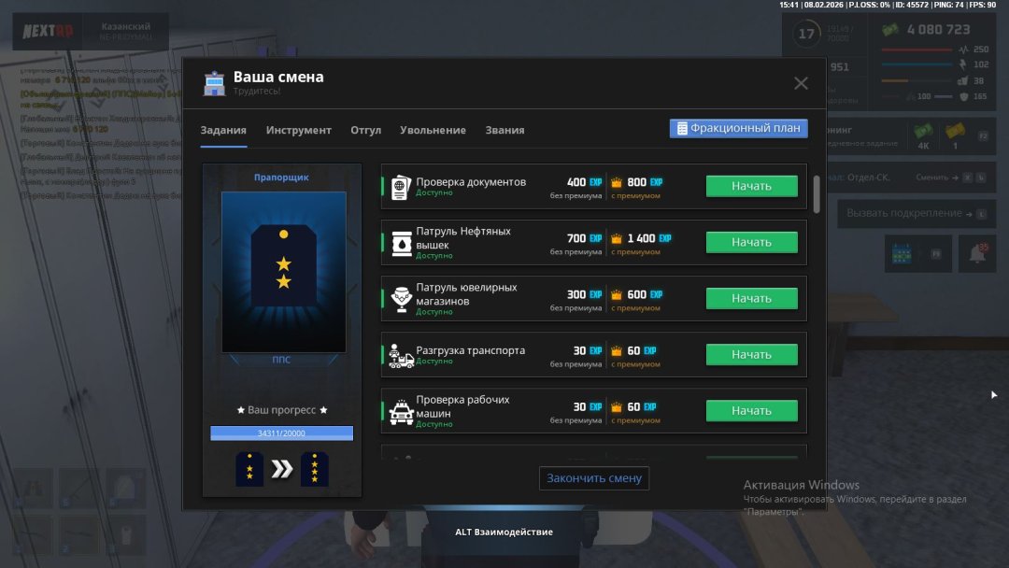Click the transport unloading truck icon

pos(401,355)
